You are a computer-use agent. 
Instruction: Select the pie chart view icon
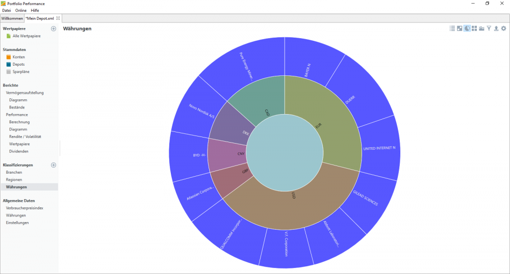[467, 29]
